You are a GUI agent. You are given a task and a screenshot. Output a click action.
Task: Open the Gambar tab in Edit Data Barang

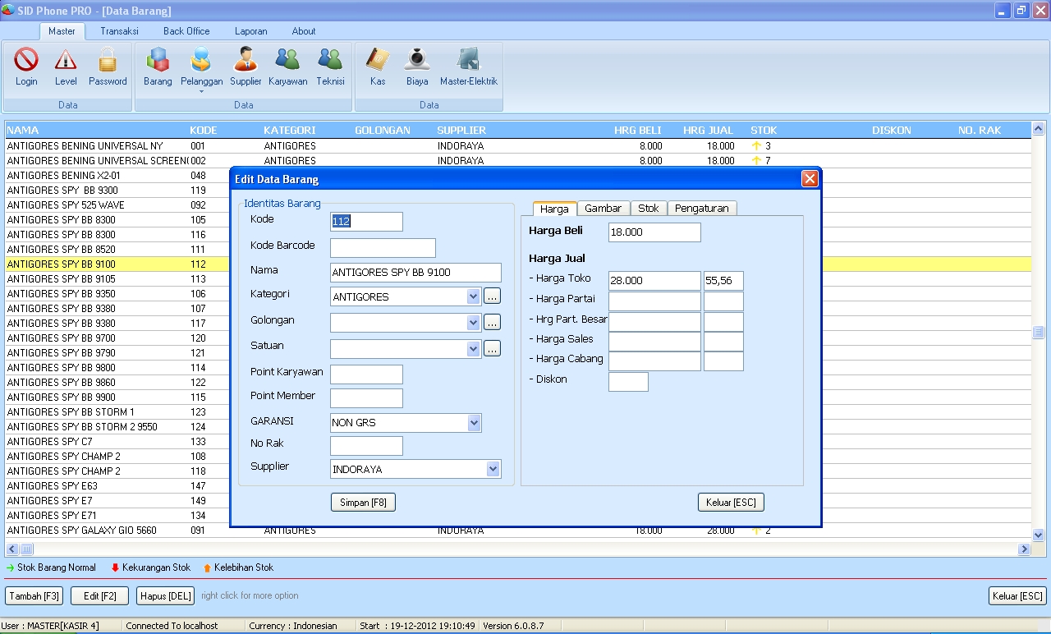[x=603, y=208]
